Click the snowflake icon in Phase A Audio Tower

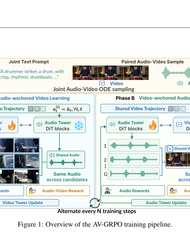(79, 126)
